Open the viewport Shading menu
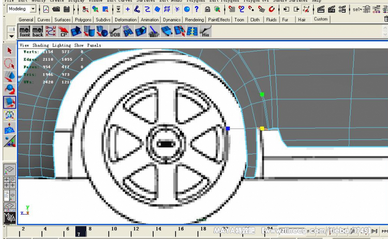 coord(40,45)
